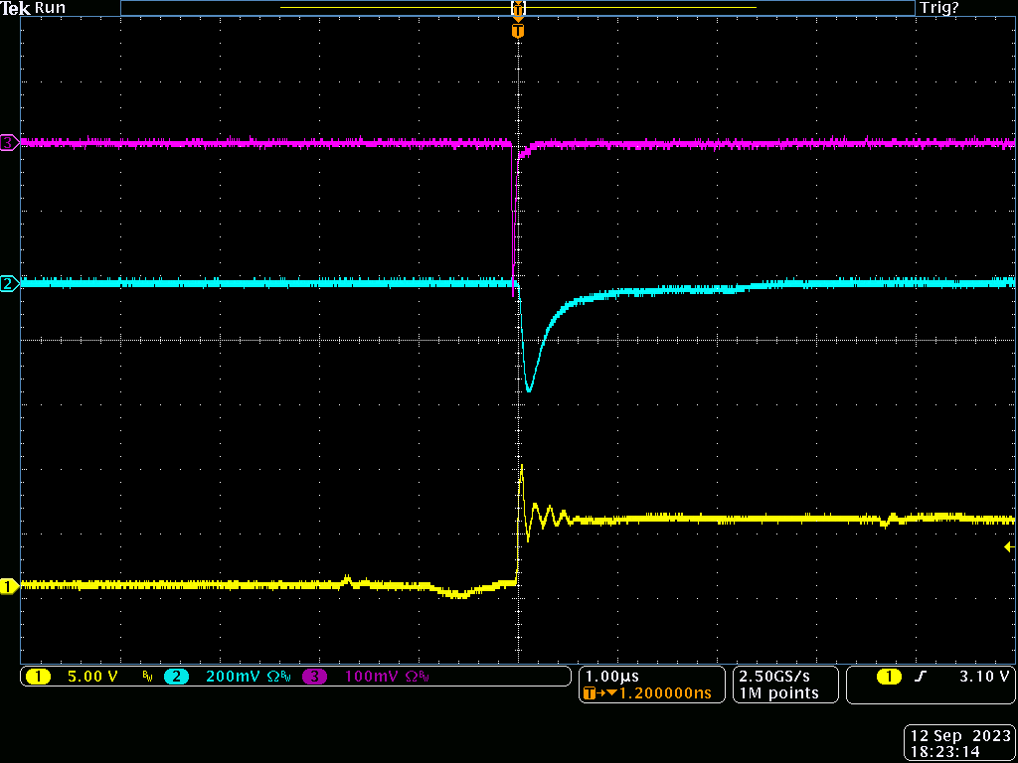The image size is (1018, 763).
Task: Click the 3.10 V trigger level readout
Action: 984,677
